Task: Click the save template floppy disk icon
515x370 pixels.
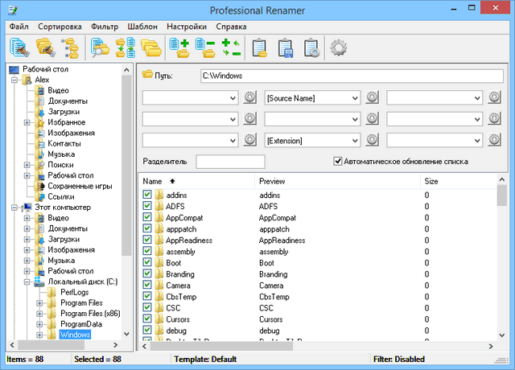Action: 286,48
